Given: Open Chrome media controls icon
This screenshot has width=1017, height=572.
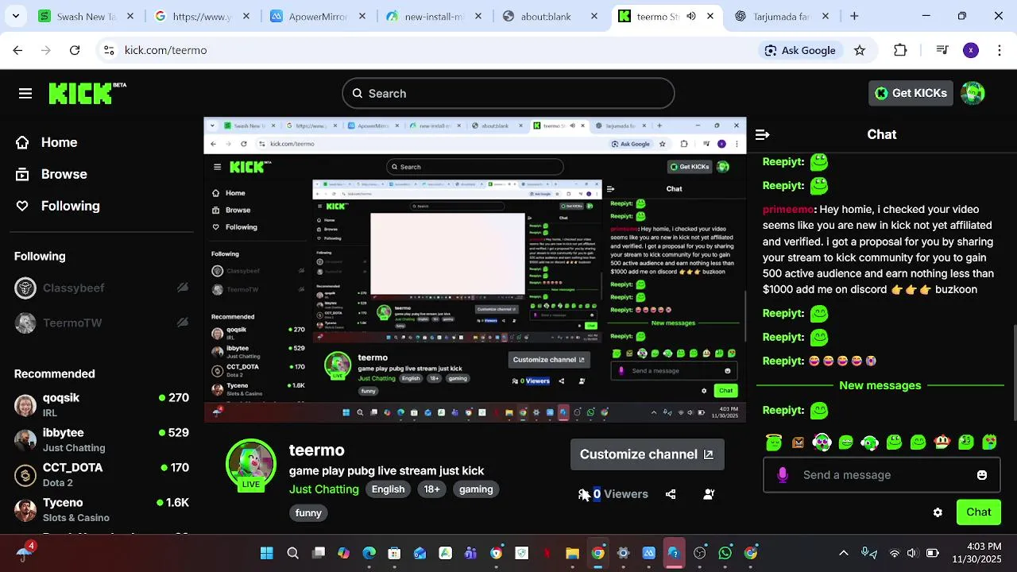Looking at the screenshot, I should click(942, 50).
